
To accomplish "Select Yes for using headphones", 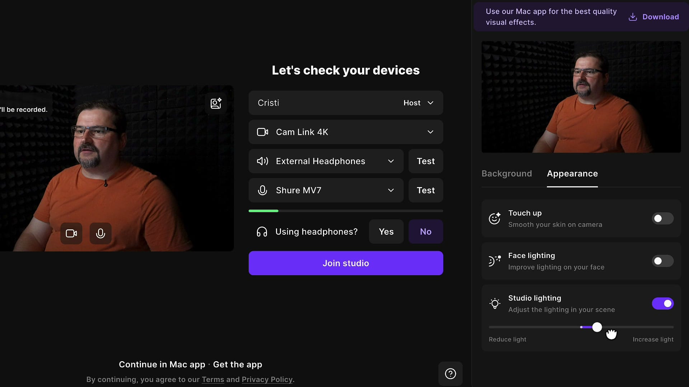I will pyautogui.click(x=386, y=232).
